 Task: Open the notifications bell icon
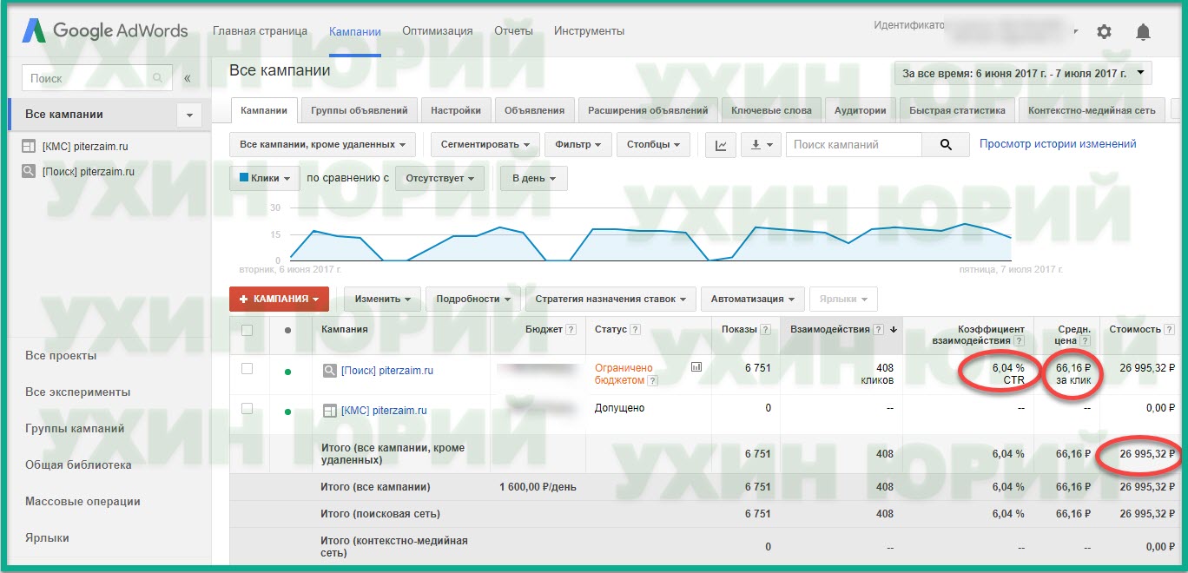(1143, 30)
